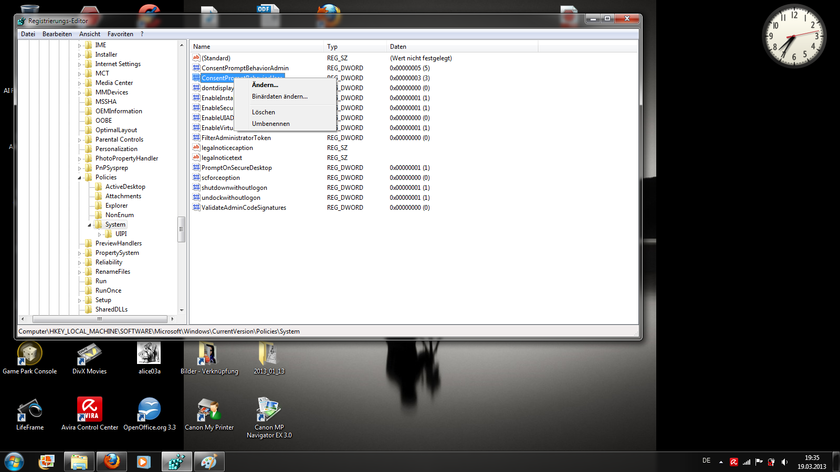Expand the Setup tree node
The height and width of the screenshot is (472, 840).
click(80, 301)
